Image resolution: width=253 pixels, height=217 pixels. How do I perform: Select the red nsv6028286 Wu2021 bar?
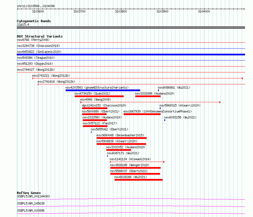click(x=138, y=180)
